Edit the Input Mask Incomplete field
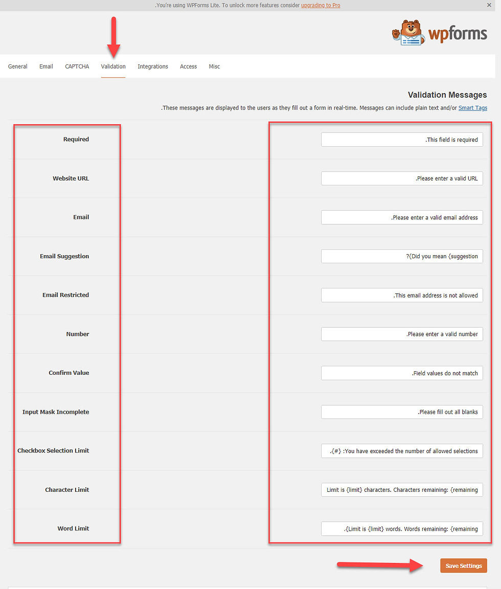Viewport: 501px width, 589px height. 402,412
